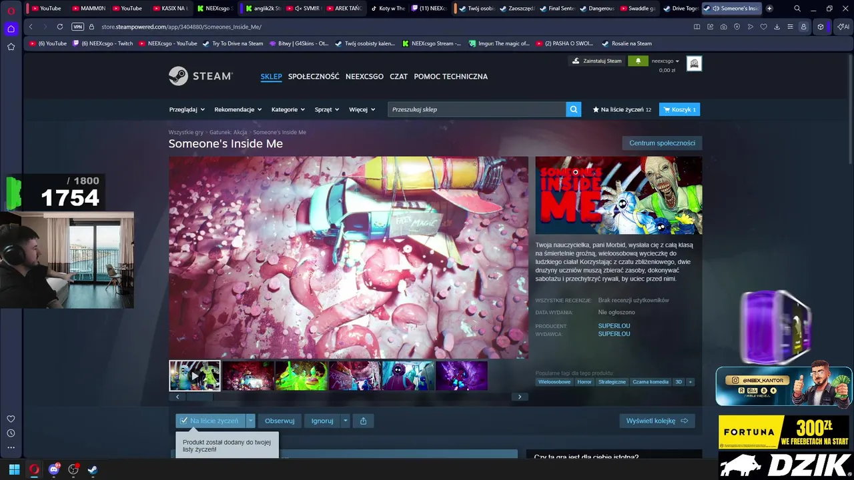Open Steam from the Windows taskbar
The height and width of the screenshot is (480, 854).
93,469
